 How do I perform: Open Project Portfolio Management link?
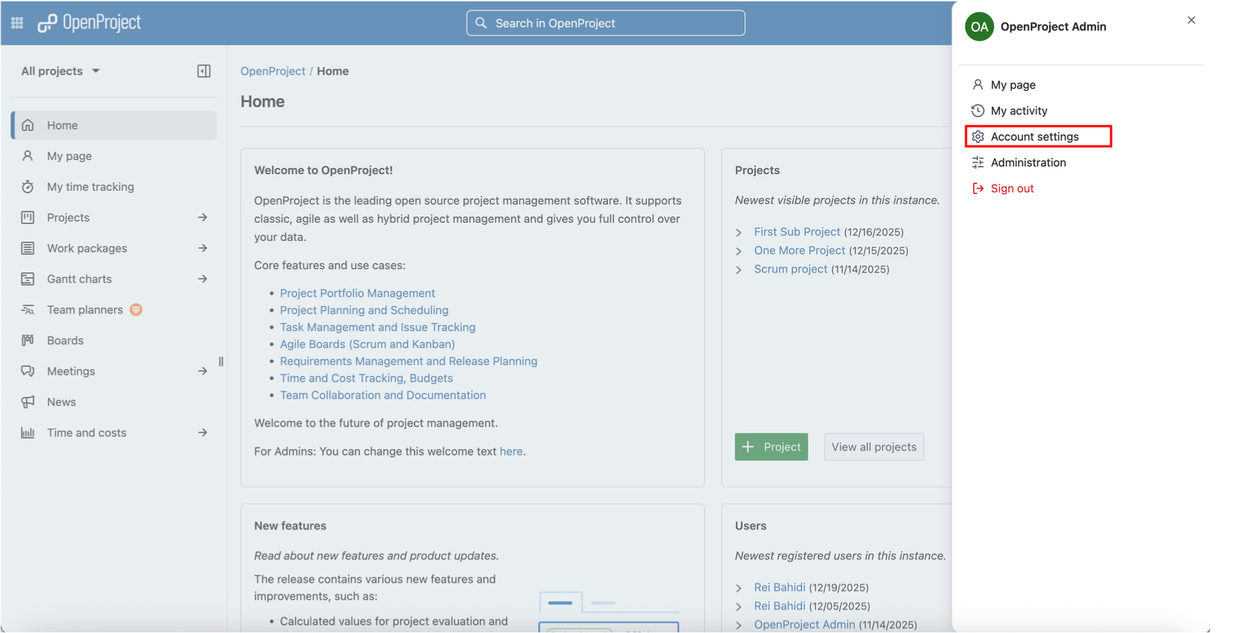tap(358, 293)
